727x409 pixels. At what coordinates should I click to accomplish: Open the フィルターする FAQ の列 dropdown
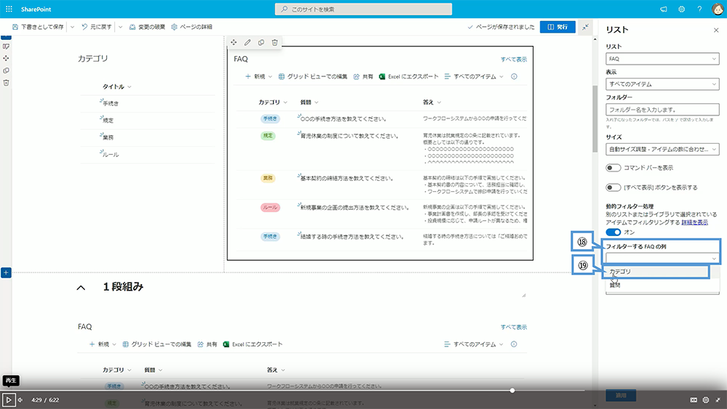pos(662,258)
